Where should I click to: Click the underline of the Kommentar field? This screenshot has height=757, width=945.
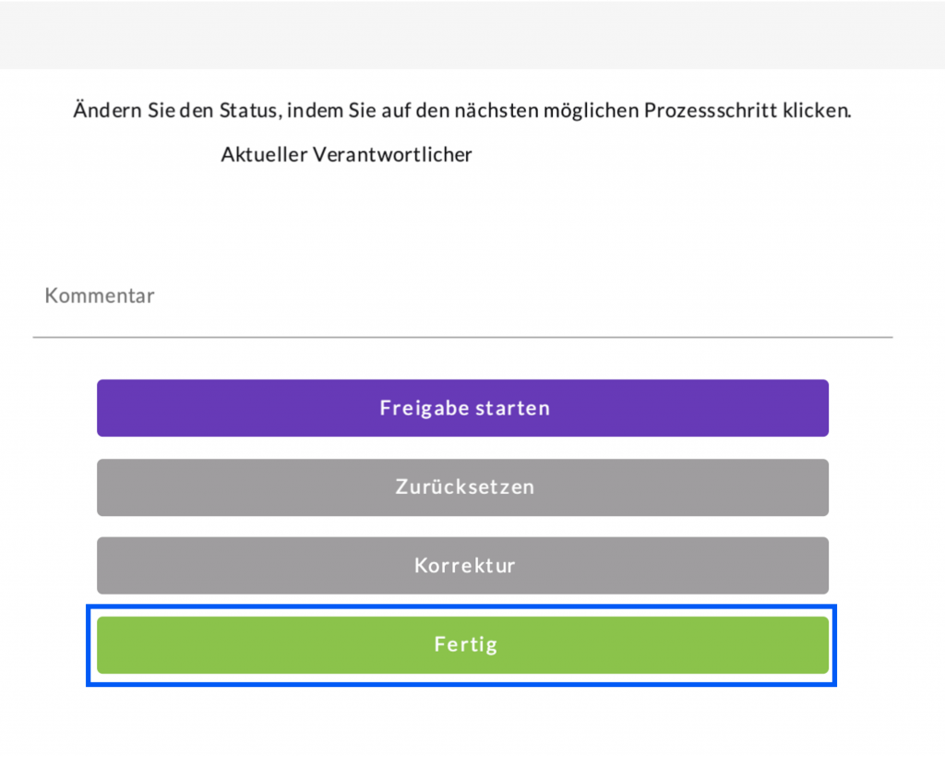pyautogui.click(x=462, y=337)
